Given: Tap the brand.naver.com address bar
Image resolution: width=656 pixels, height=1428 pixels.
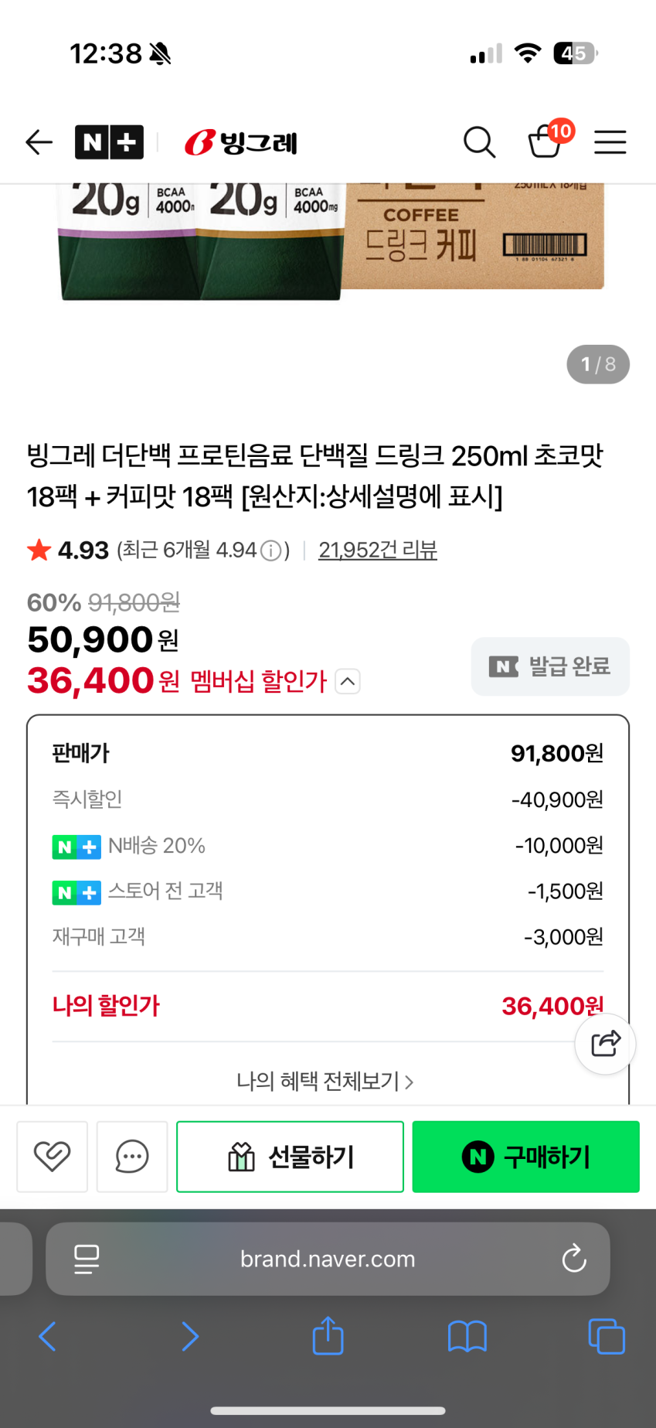Looking at the screenshot, I should (x=328, y=1259).
